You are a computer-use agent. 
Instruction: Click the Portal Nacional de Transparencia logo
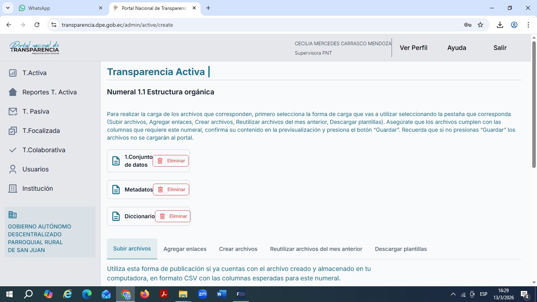click(x=34, y=48)
